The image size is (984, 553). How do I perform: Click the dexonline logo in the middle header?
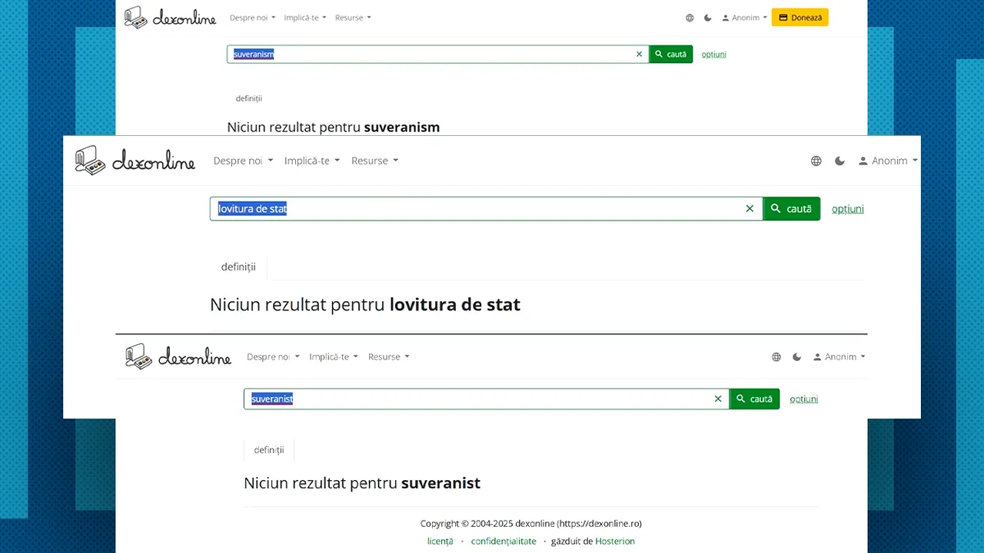pos(135,161)
